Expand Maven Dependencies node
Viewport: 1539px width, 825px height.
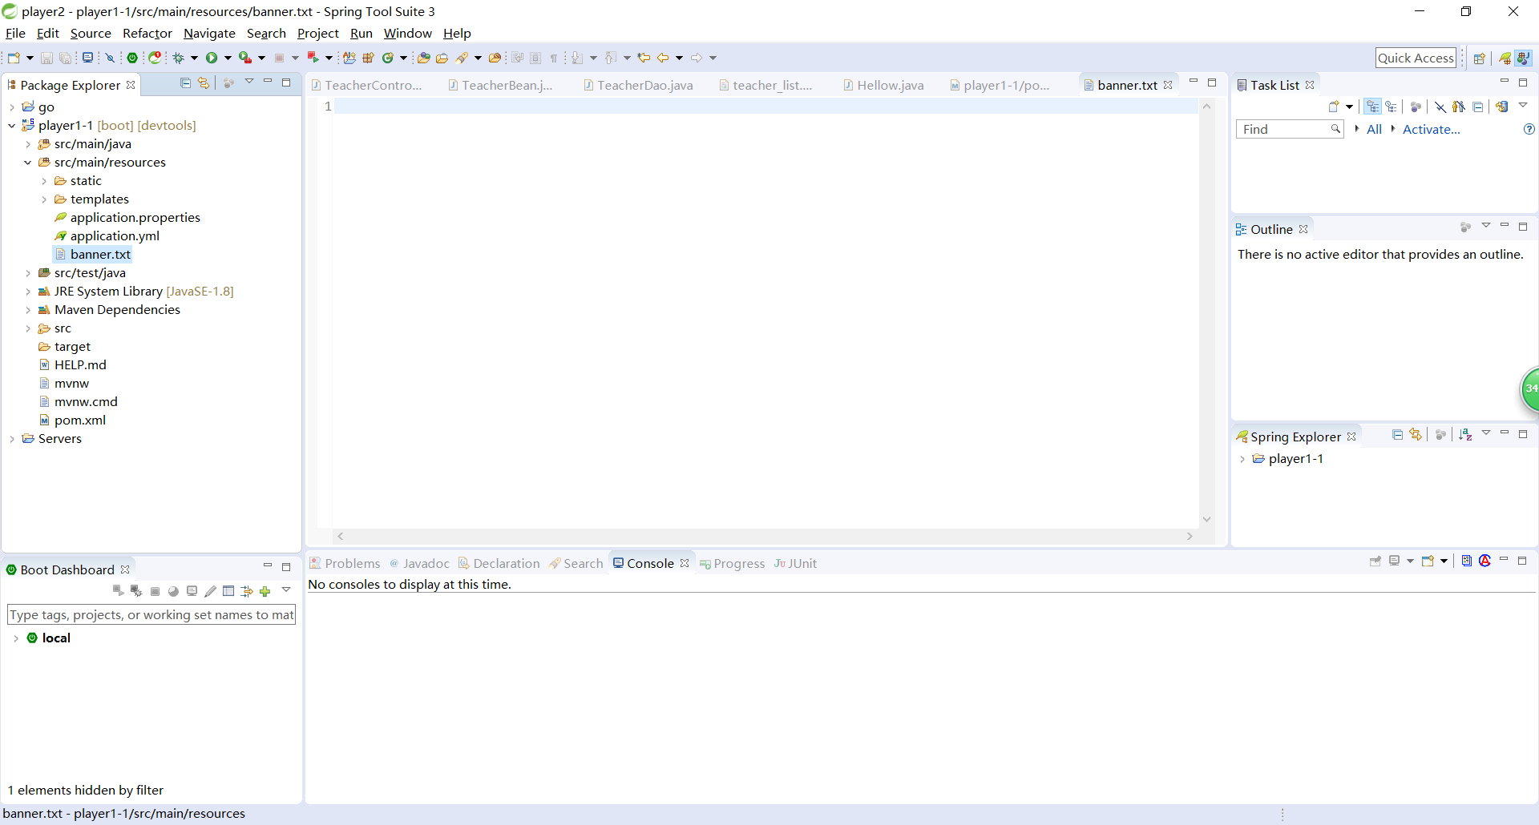coord(28,310)
